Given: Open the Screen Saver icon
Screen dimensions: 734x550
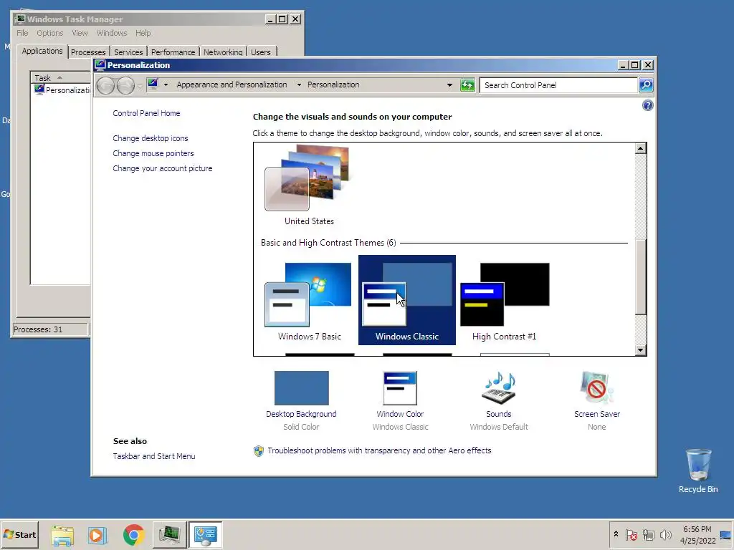Looking at the screenshot, I should pos(596,387).
